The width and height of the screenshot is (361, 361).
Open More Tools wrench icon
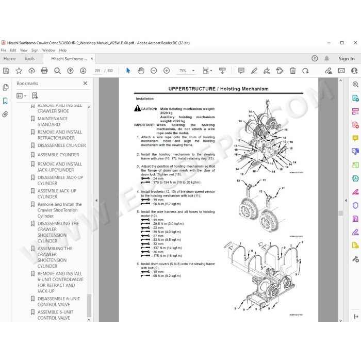pyautogui.click(x=355, y=259)
